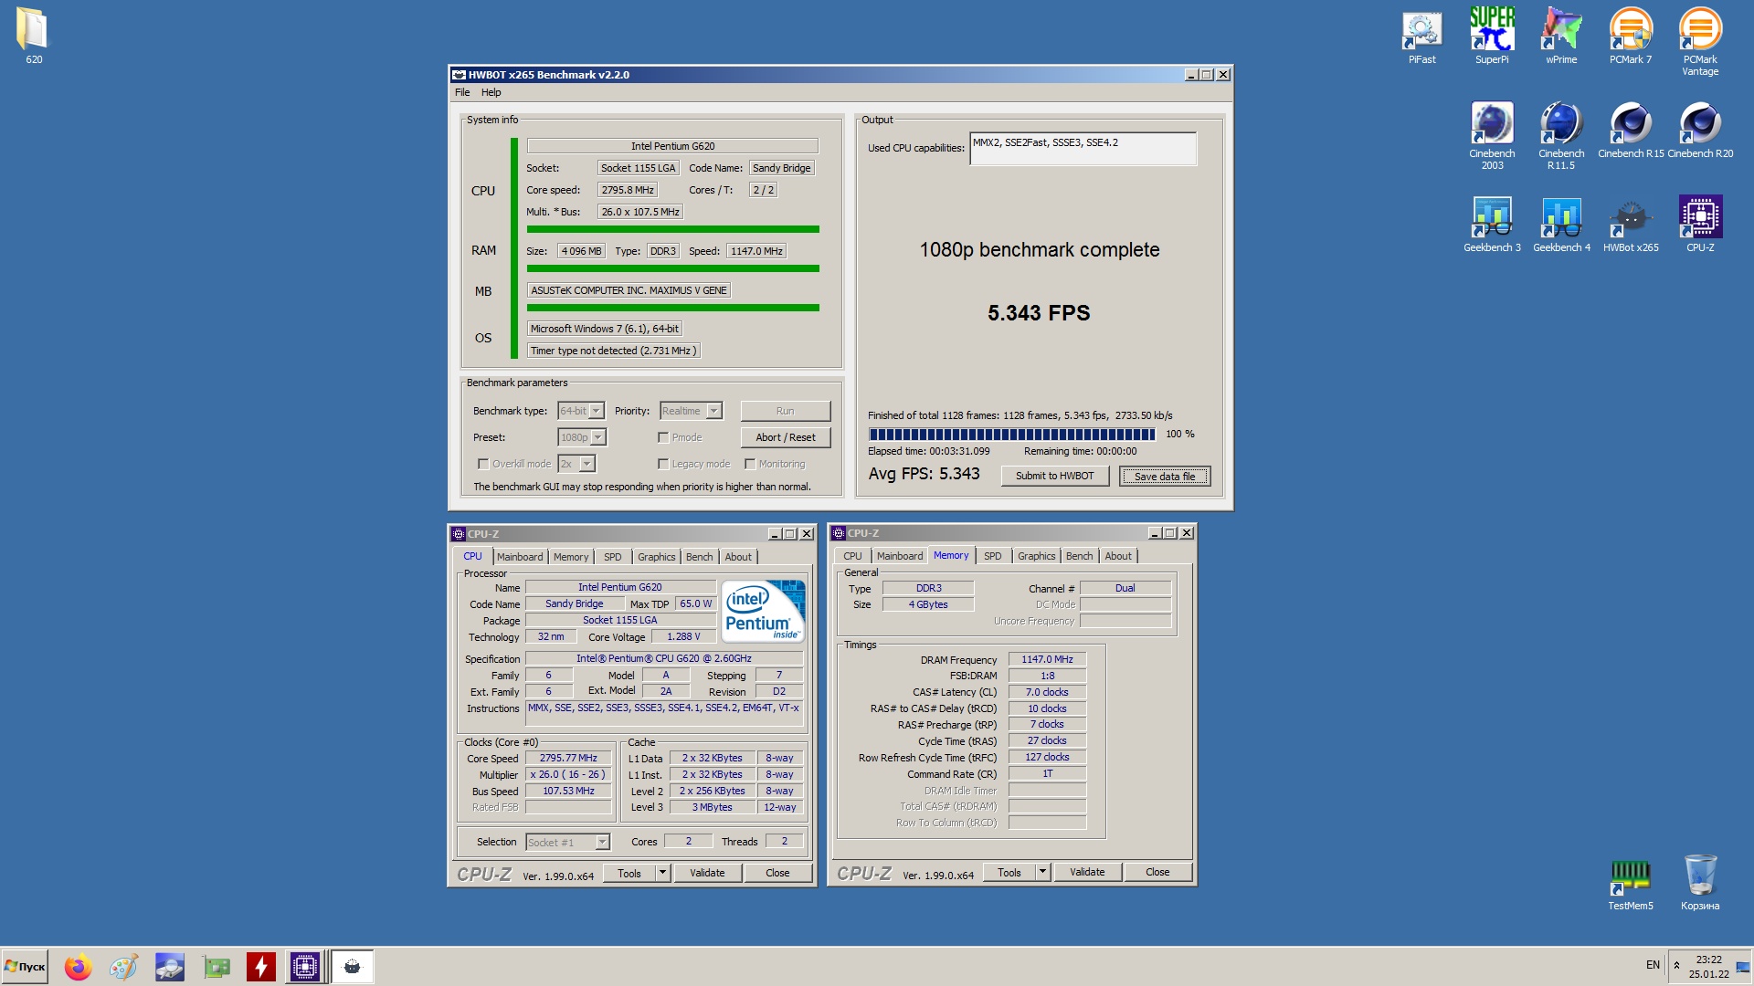This screenshot has width=1754, height=986.
Task: Toggle the Legacy mode checkbox
Action: 663,464
